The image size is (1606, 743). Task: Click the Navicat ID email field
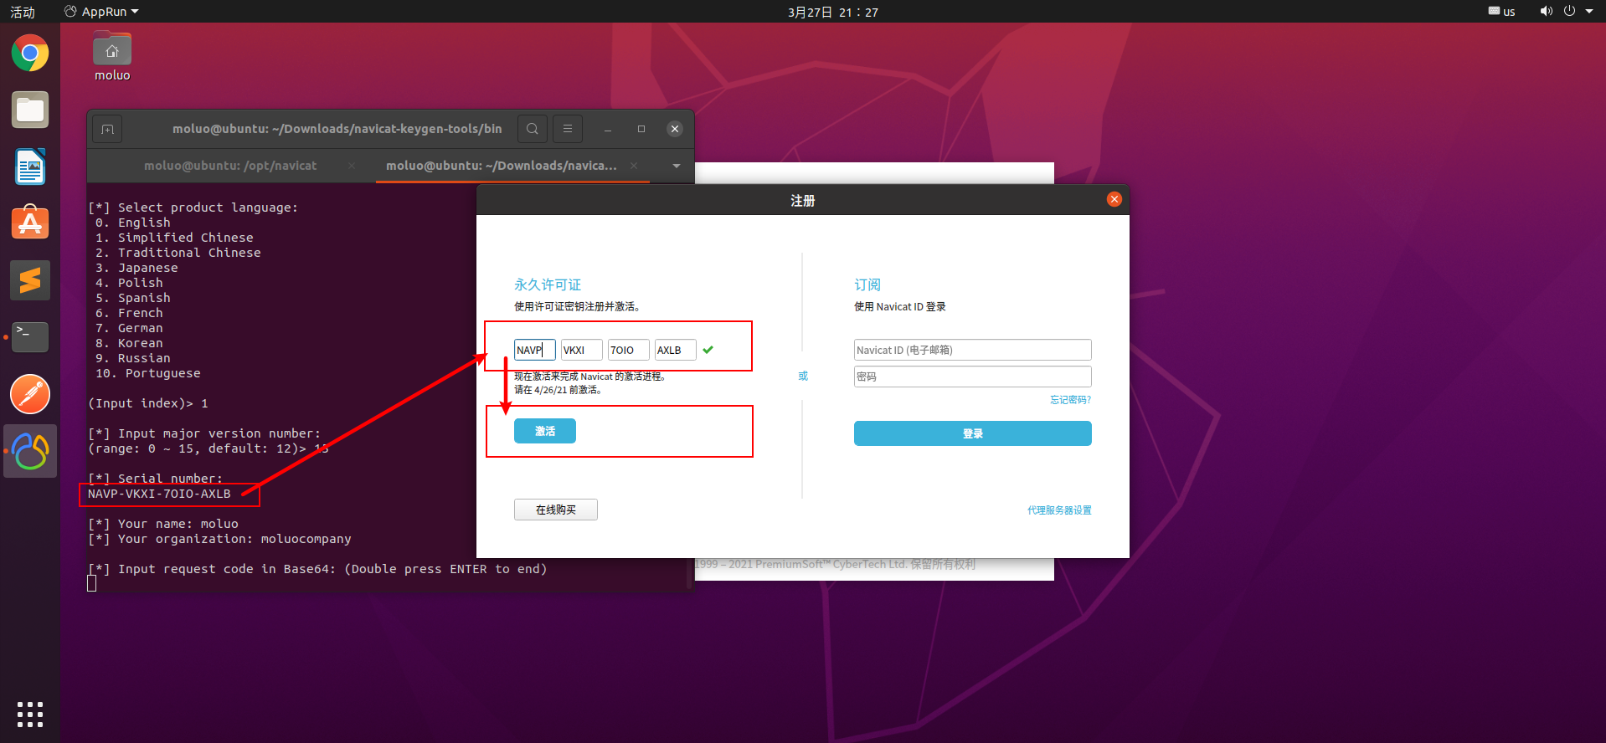coord(973,350)
